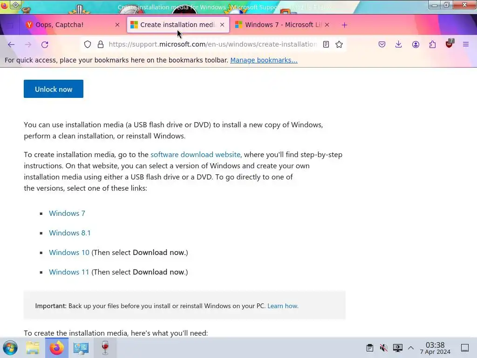The width and height of the screenshot is (477, 358).
Task: Close the Create installation media tab
Action: tap(222, 25)
